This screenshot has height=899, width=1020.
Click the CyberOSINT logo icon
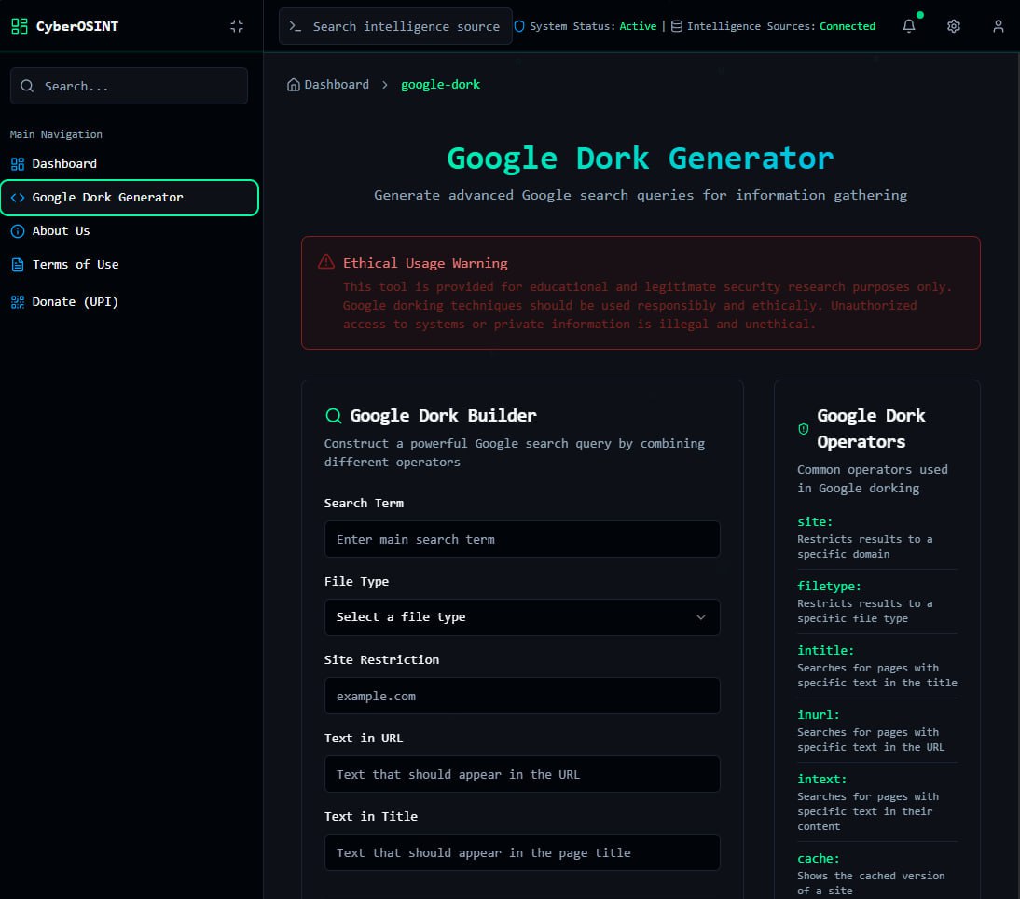tap(20, 26)
